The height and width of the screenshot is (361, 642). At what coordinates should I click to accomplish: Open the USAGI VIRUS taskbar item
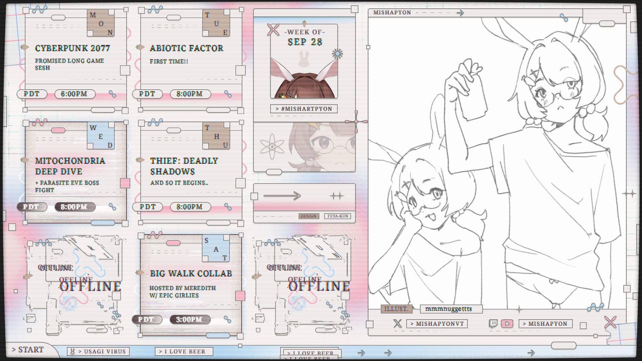click(98, 351)
